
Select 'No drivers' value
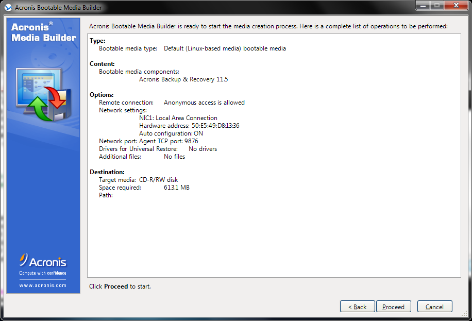203,149
